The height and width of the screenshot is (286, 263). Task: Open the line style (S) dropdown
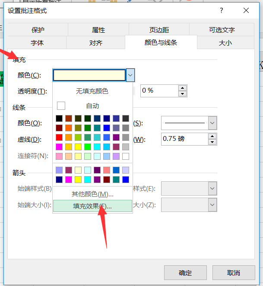point(212,123)
